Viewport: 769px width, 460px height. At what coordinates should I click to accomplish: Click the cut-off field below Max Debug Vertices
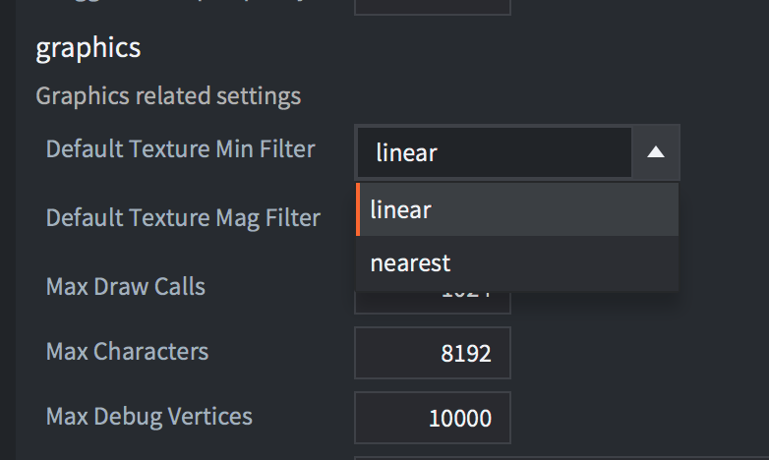562,458
